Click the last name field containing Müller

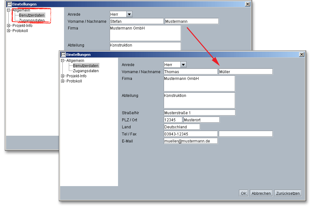(245, 72)
